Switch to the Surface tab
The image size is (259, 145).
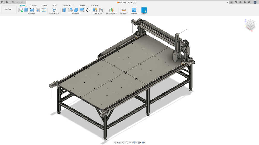[x=34, y=6]
